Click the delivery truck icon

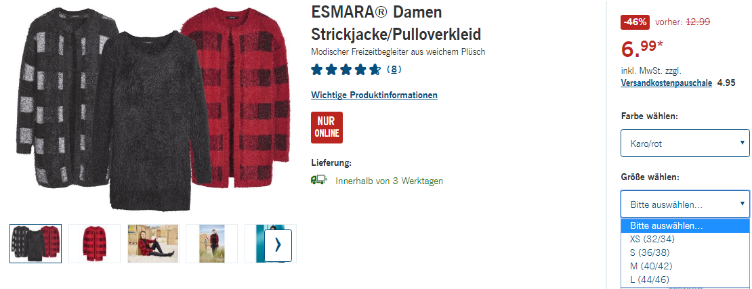(x=319, y=180)
